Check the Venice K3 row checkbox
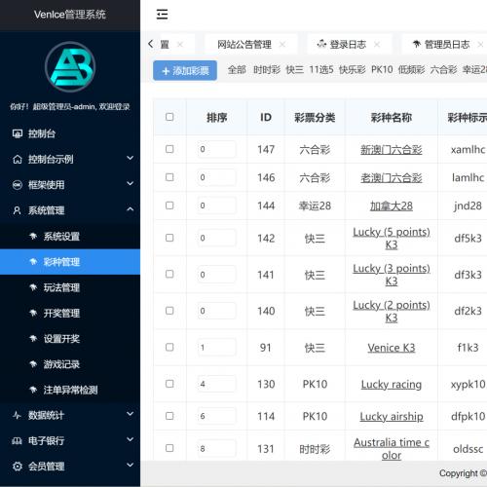The width and height of the screenshot is (487, 487). click(169, 347)
